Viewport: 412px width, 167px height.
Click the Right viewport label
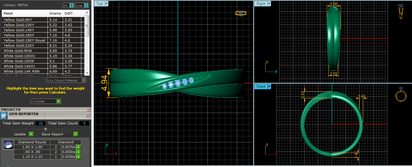[261, 4]
